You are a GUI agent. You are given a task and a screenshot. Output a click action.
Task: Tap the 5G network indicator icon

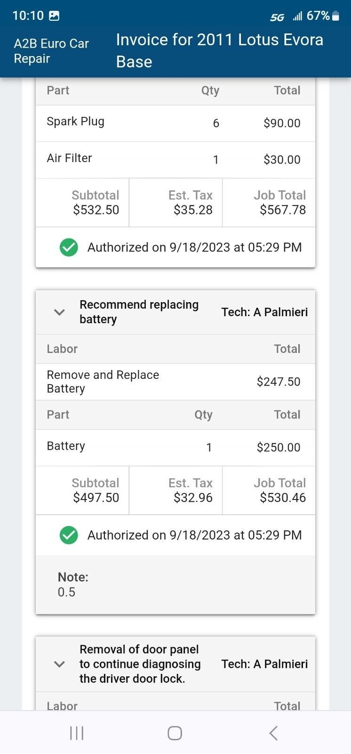277,17
